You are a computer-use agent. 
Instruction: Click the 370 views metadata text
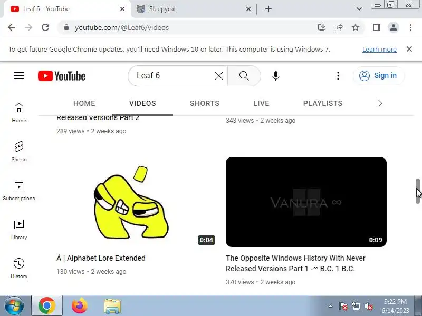(x=240, y=282)
